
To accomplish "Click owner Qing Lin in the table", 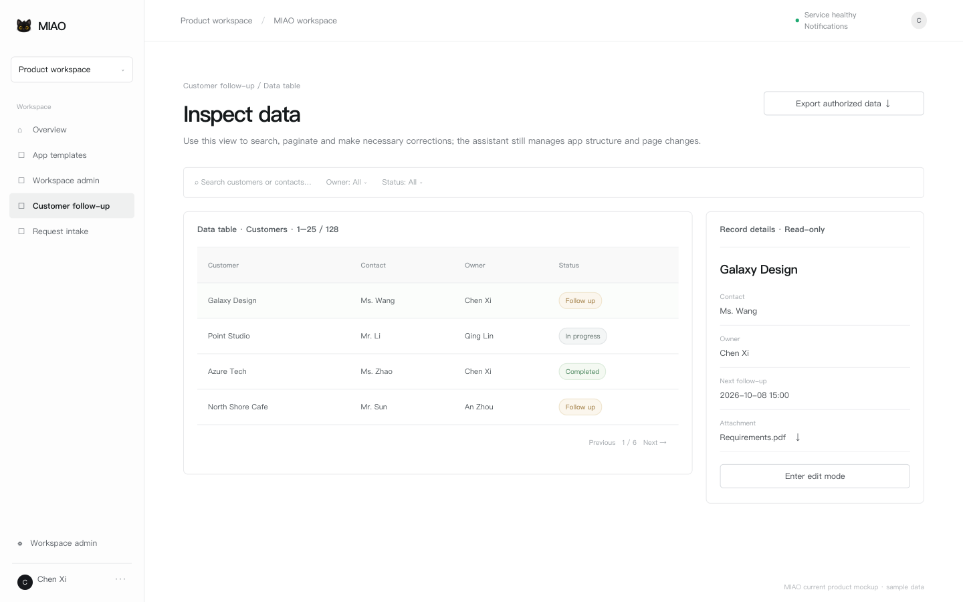I will click(479, 336).
